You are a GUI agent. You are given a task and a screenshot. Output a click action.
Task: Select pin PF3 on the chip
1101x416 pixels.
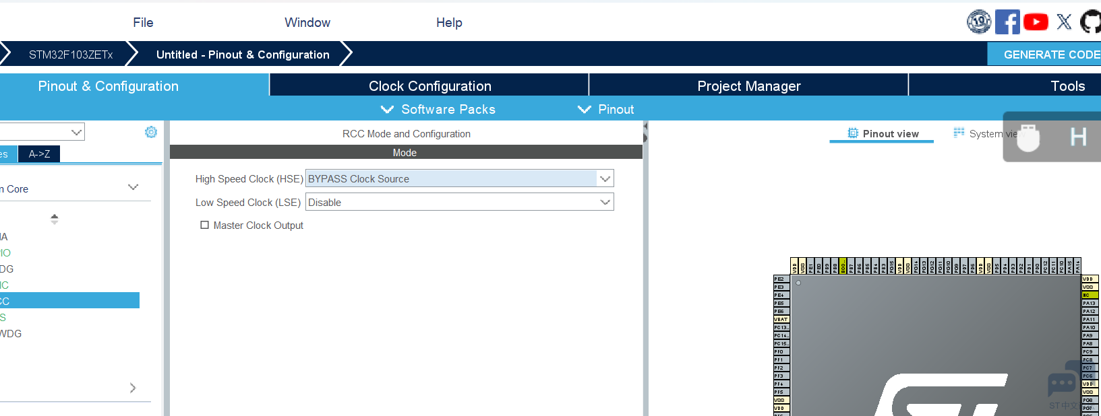tap(781, 376)
